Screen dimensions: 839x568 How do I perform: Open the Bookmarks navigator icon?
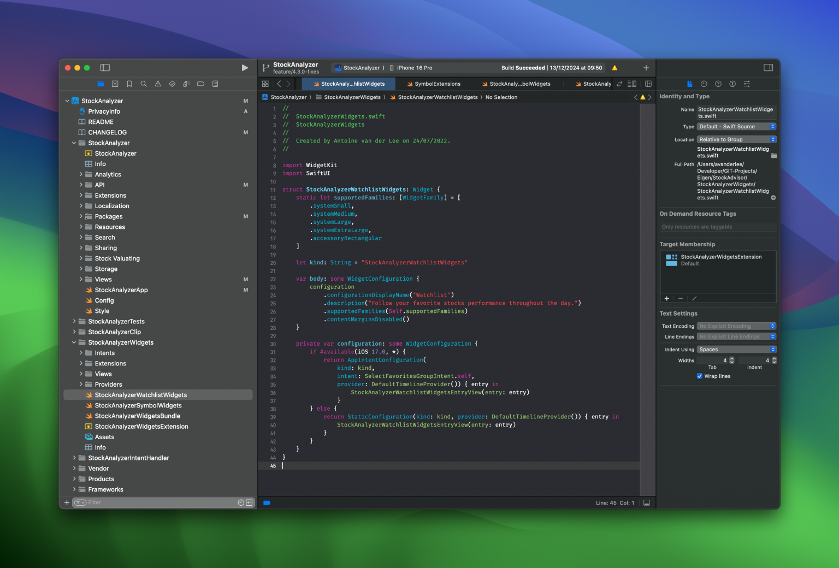pos(129,84)
